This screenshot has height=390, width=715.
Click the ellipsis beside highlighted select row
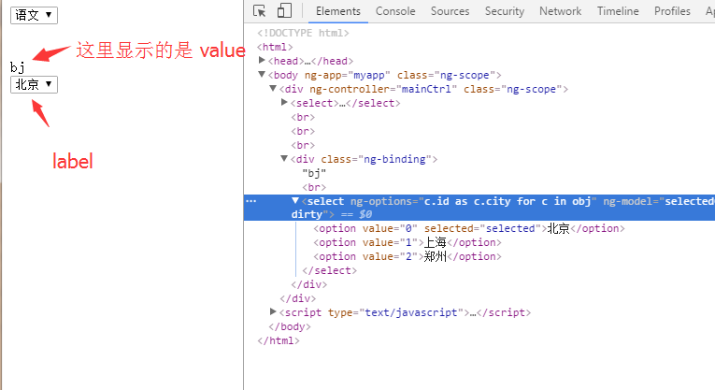pyautogui.click(x=250, y=201)
